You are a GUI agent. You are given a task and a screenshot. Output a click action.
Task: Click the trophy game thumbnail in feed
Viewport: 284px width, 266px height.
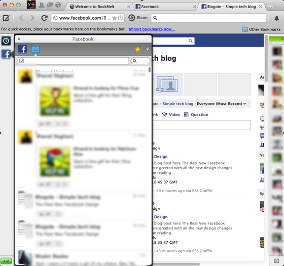[55, 101]
